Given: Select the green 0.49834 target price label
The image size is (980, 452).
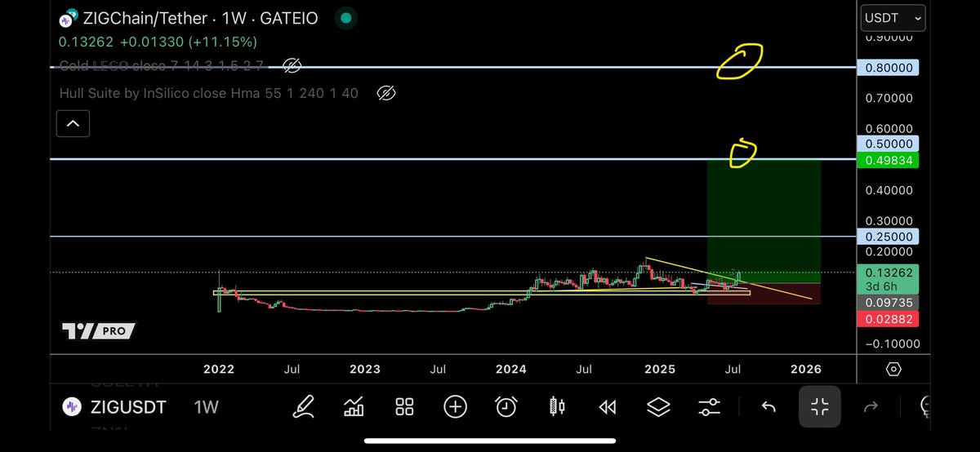Looking at the screenshot, I should pos(889,161).
